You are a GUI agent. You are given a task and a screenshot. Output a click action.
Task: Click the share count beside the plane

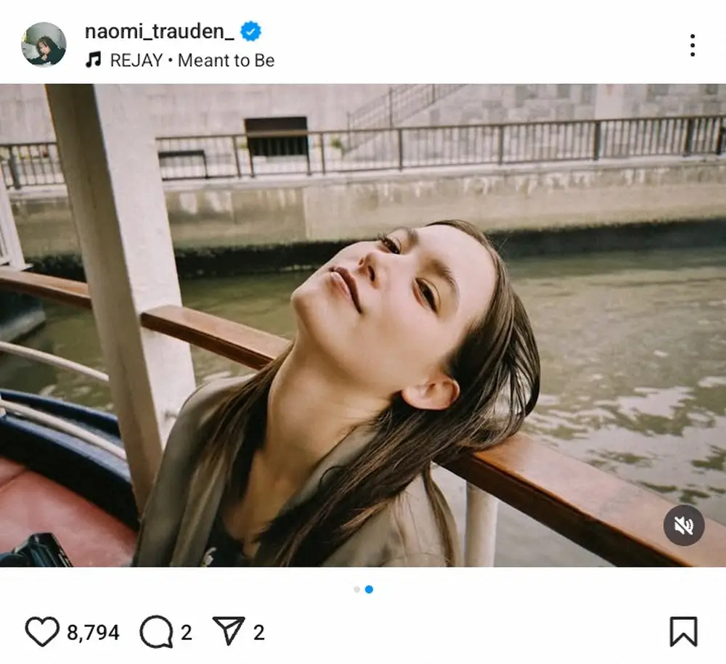[259, 632]
